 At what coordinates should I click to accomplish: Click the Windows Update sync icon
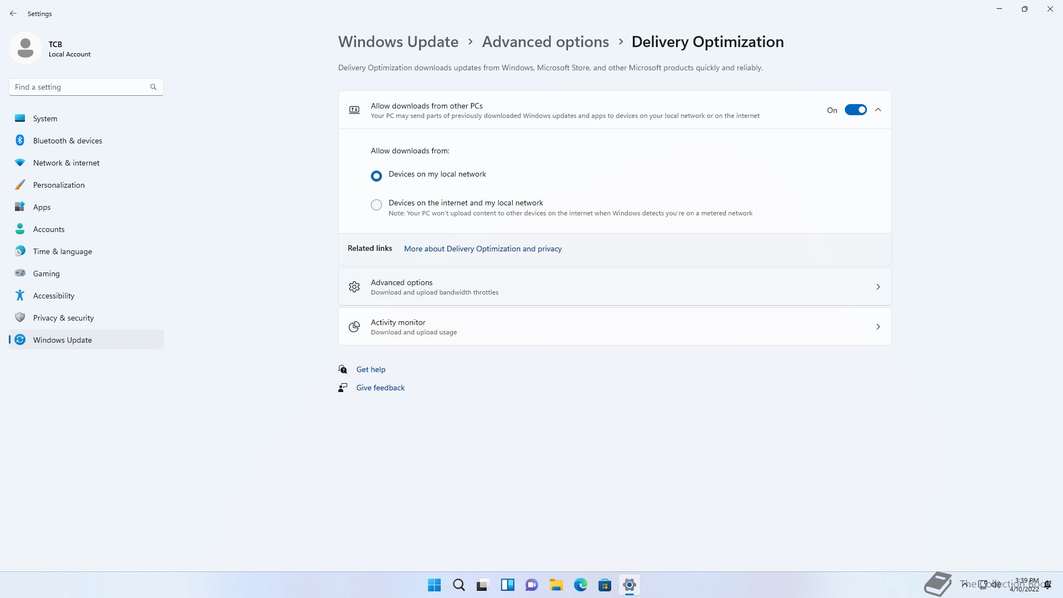coord(20,339)
